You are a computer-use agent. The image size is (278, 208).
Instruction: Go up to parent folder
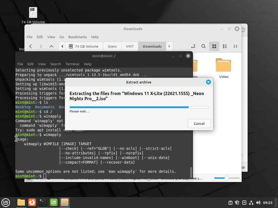(x=51, y=46)
